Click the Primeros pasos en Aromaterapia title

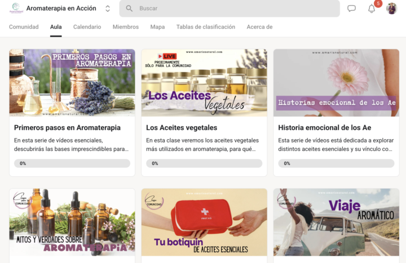(67, 127)
